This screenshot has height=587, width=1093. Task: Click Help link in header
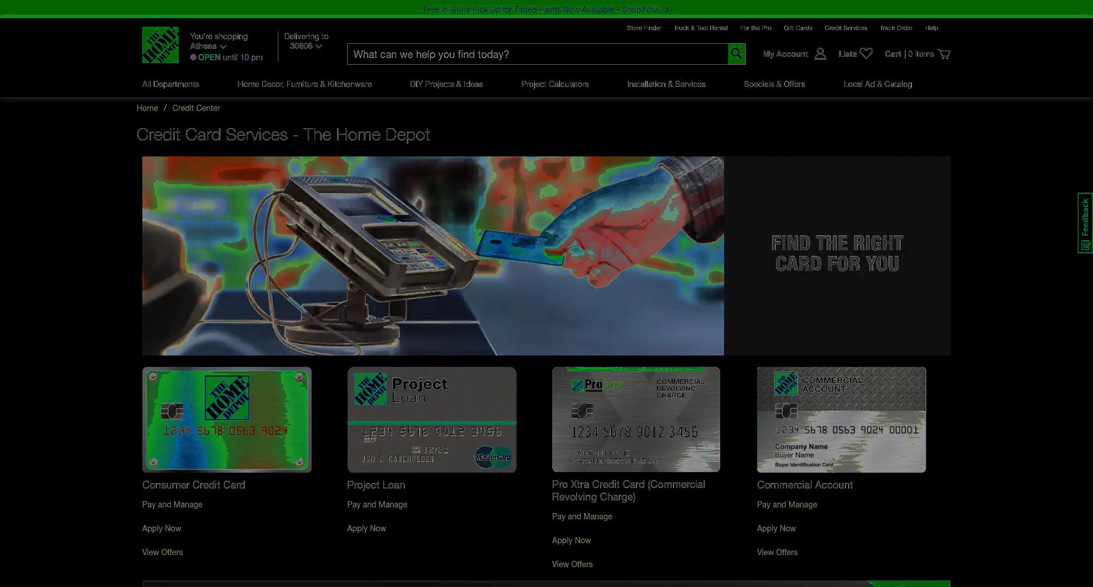click(x=931, y=28)
